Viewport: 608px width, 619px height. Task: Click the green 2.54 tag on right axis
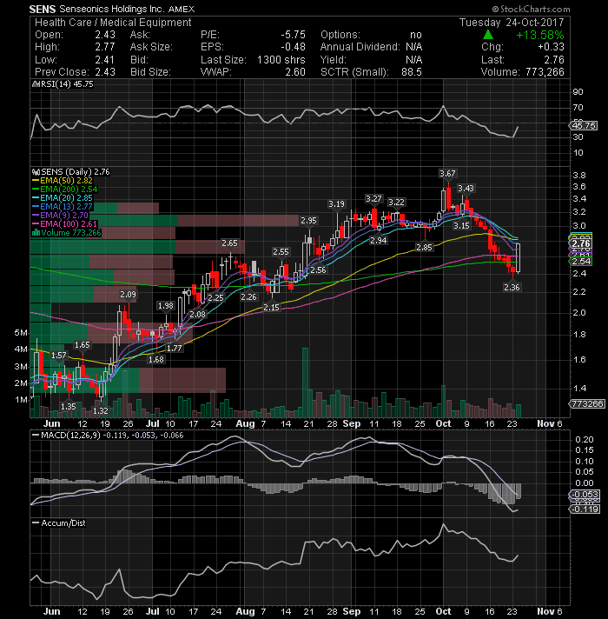pyautogui.click(x=581, y=262)
